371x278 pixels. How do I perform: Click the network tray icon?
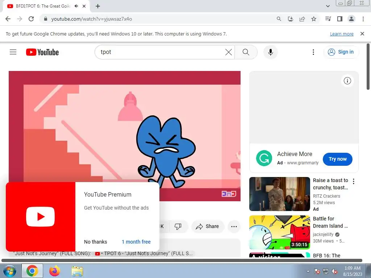[326, 271]
